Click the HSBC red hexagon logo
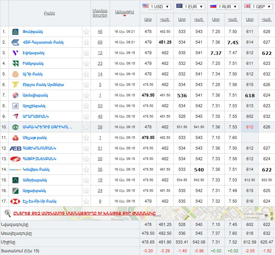 pos(15,201)
